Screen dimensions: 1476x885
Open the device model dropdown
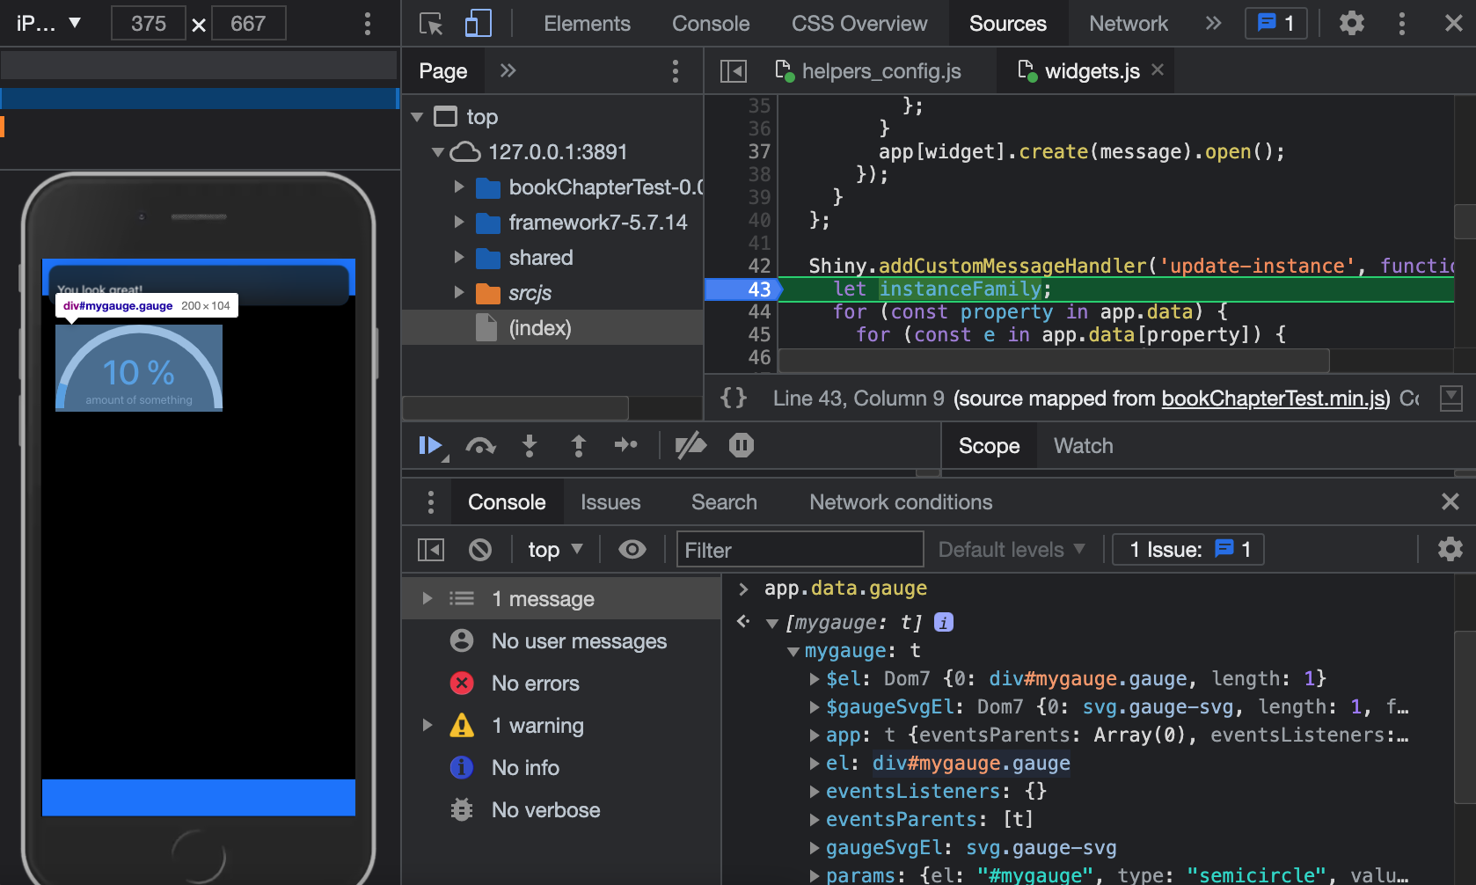[48, 24]
